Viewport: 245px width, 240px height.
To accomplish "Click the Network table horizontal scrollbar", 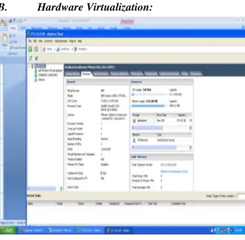I will (x=162, y=147).
